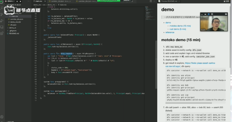The image size is (232, 122).
Task: Follow motoko demo (15 min) link
Action: [x=180, y=26]
